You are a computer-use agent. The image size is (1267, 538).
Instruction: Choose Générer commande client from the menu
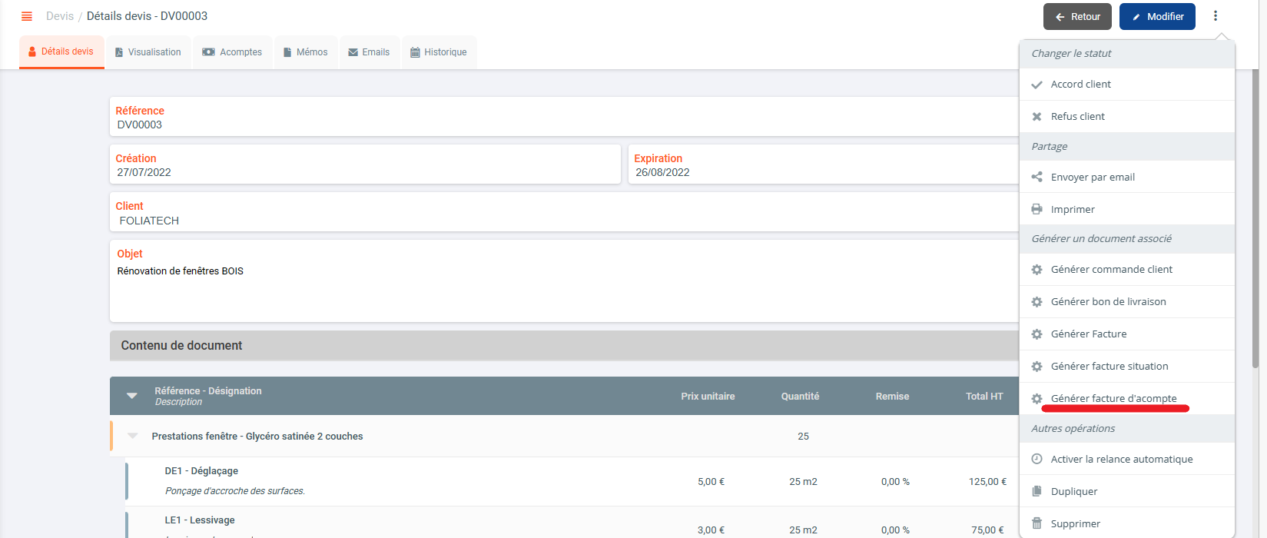click(1111, 270)
